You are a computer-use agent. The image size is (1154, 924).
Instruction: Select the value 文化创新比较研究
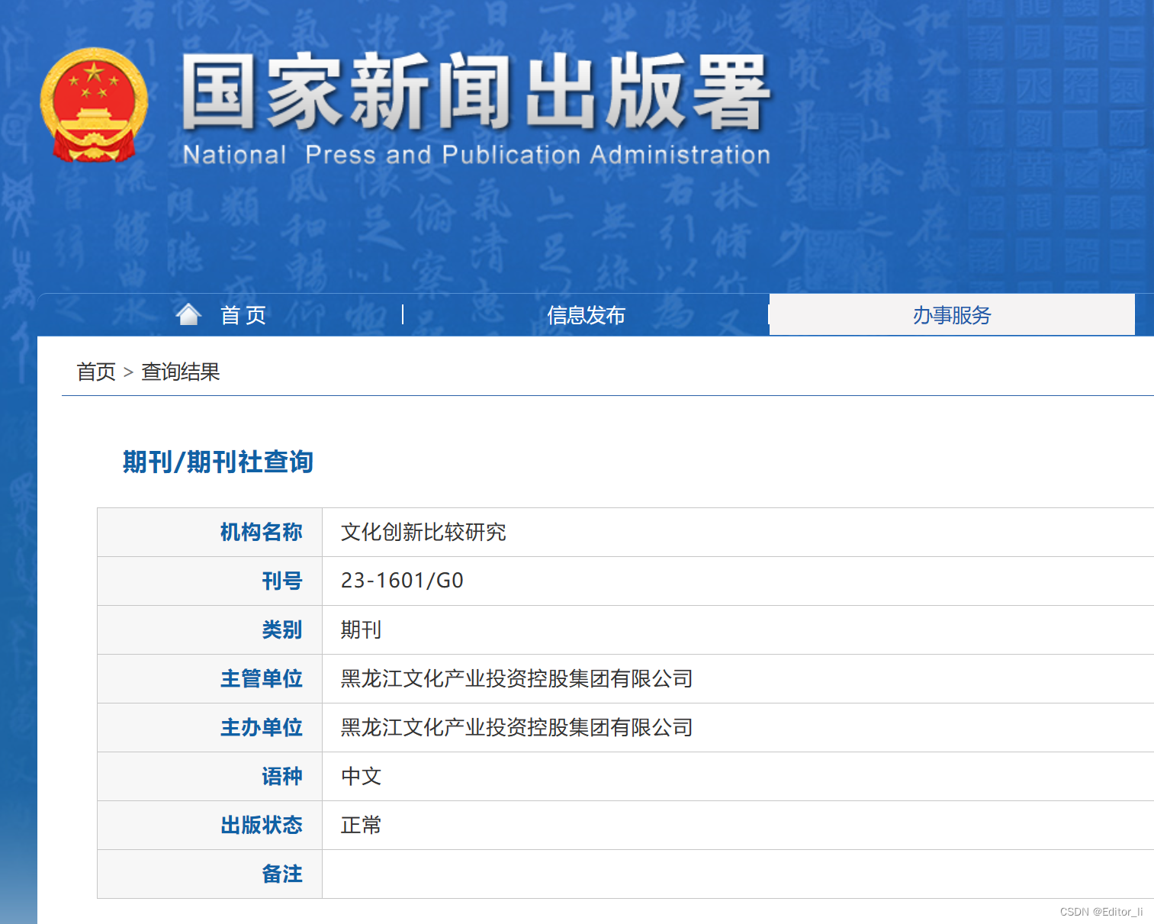(423, 532)
